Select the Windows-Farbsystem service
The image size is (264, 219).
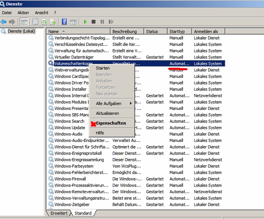[74, 166]
